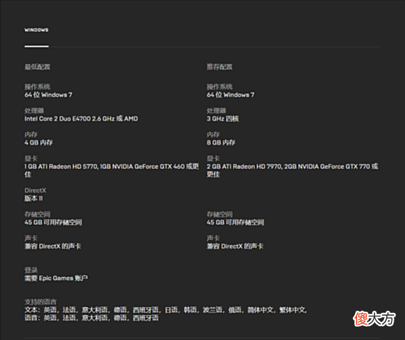Click '8 GB 内存' value
405x340 pixels.
(x=221, y=143)
